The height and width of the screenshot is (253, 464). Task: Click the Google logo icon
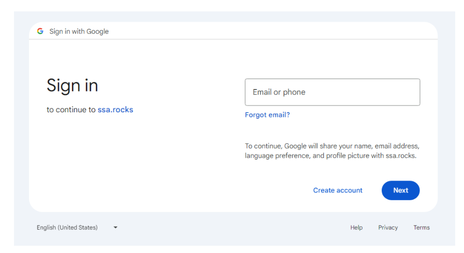(x=40, y=31)
